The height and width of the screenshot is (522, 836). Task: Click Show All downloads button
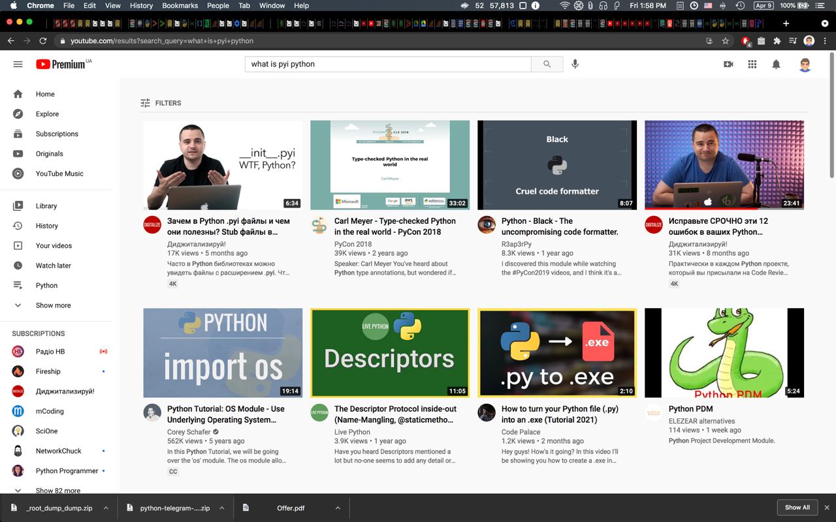pos(797,508)
